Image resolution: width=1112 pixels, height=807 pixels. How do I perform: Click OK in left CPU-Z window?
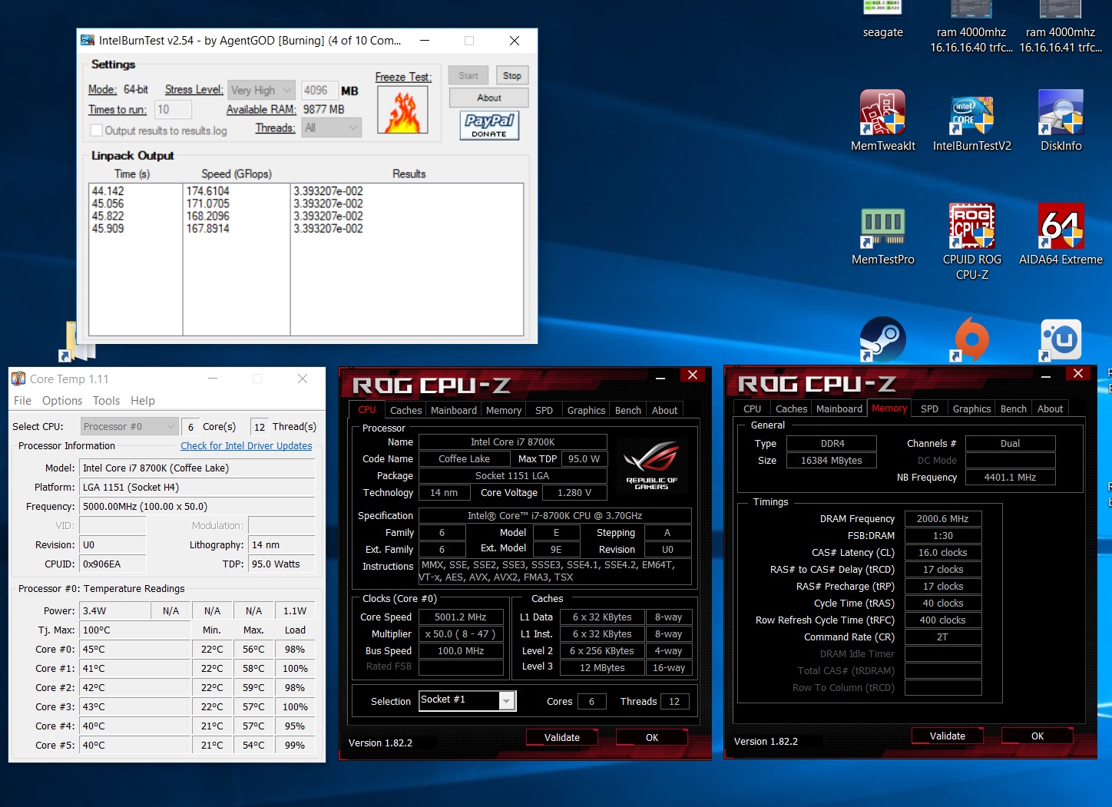point(652,737)
